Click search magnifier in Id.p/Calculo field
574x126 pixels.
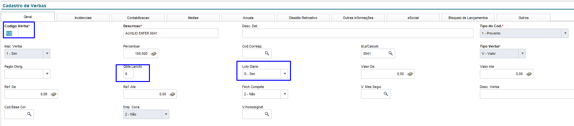(x=390, y=54)
